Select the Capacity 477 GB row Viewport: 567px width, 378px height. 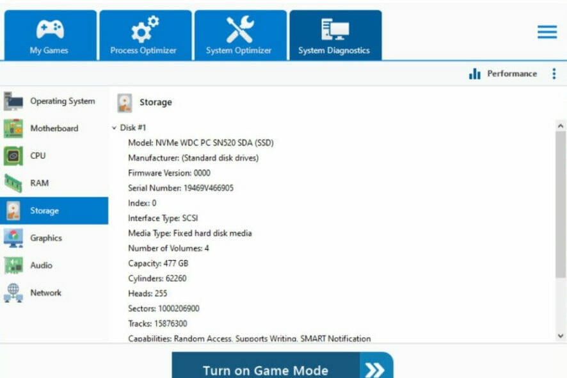click(x=158, y=263)
